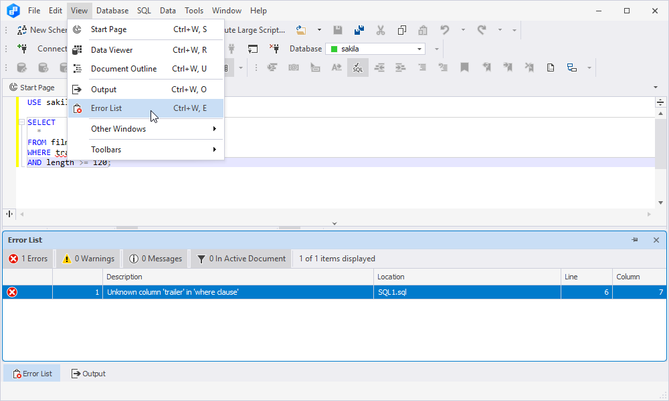Click the blue schema diagram icon
This screenshot has width=669, height=401.
(x=572, y=68)
